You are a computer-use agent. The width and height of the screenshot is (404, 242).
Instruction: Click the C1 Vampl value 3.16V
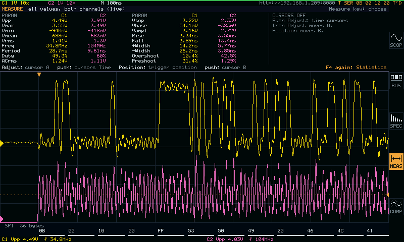click(x=190, y=31)
